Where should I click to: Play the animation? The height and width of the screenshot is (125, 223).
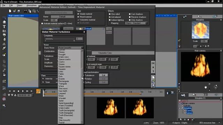(x=23, y=91)
